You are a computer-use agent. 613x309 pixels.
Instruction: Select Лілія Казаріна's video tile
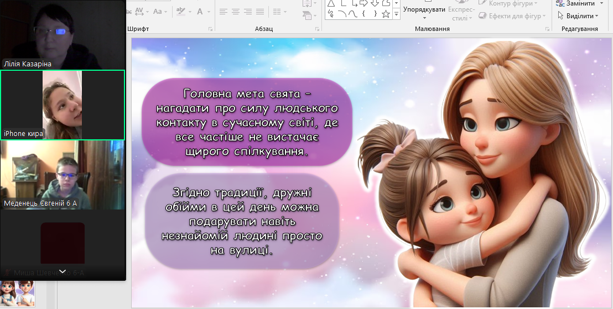click(x=63, y=34)
